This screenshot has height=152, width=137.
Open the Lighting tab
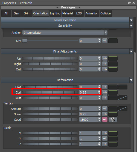[x=55, y=13]
